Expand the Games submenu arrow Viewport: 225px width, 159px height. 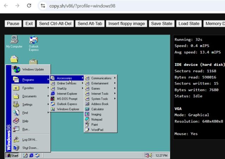[115, 88]
